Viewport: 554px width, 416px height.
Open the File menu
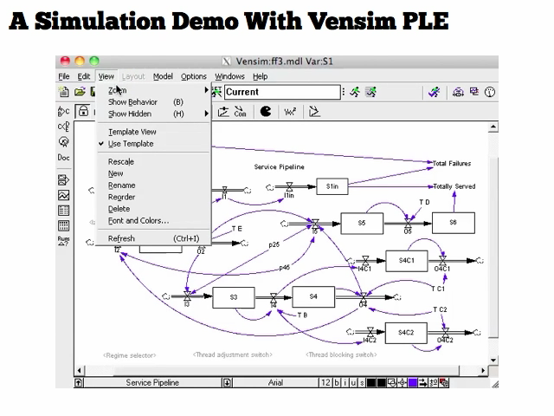64,76
